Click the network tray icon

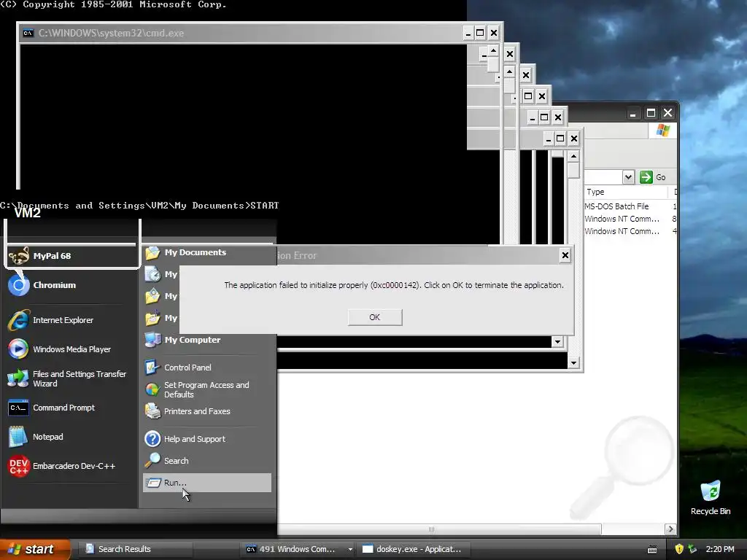(x=692, y=549)
